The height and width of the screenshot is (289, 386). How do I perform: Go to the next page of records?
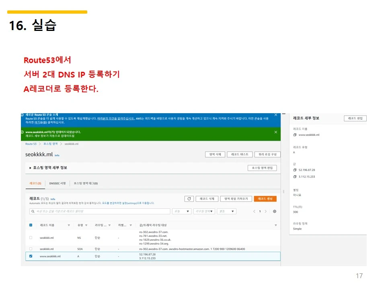point(265,211)
